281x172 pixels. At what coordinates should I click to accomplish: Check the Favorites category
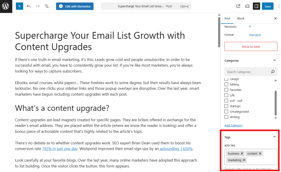(226, 90)
